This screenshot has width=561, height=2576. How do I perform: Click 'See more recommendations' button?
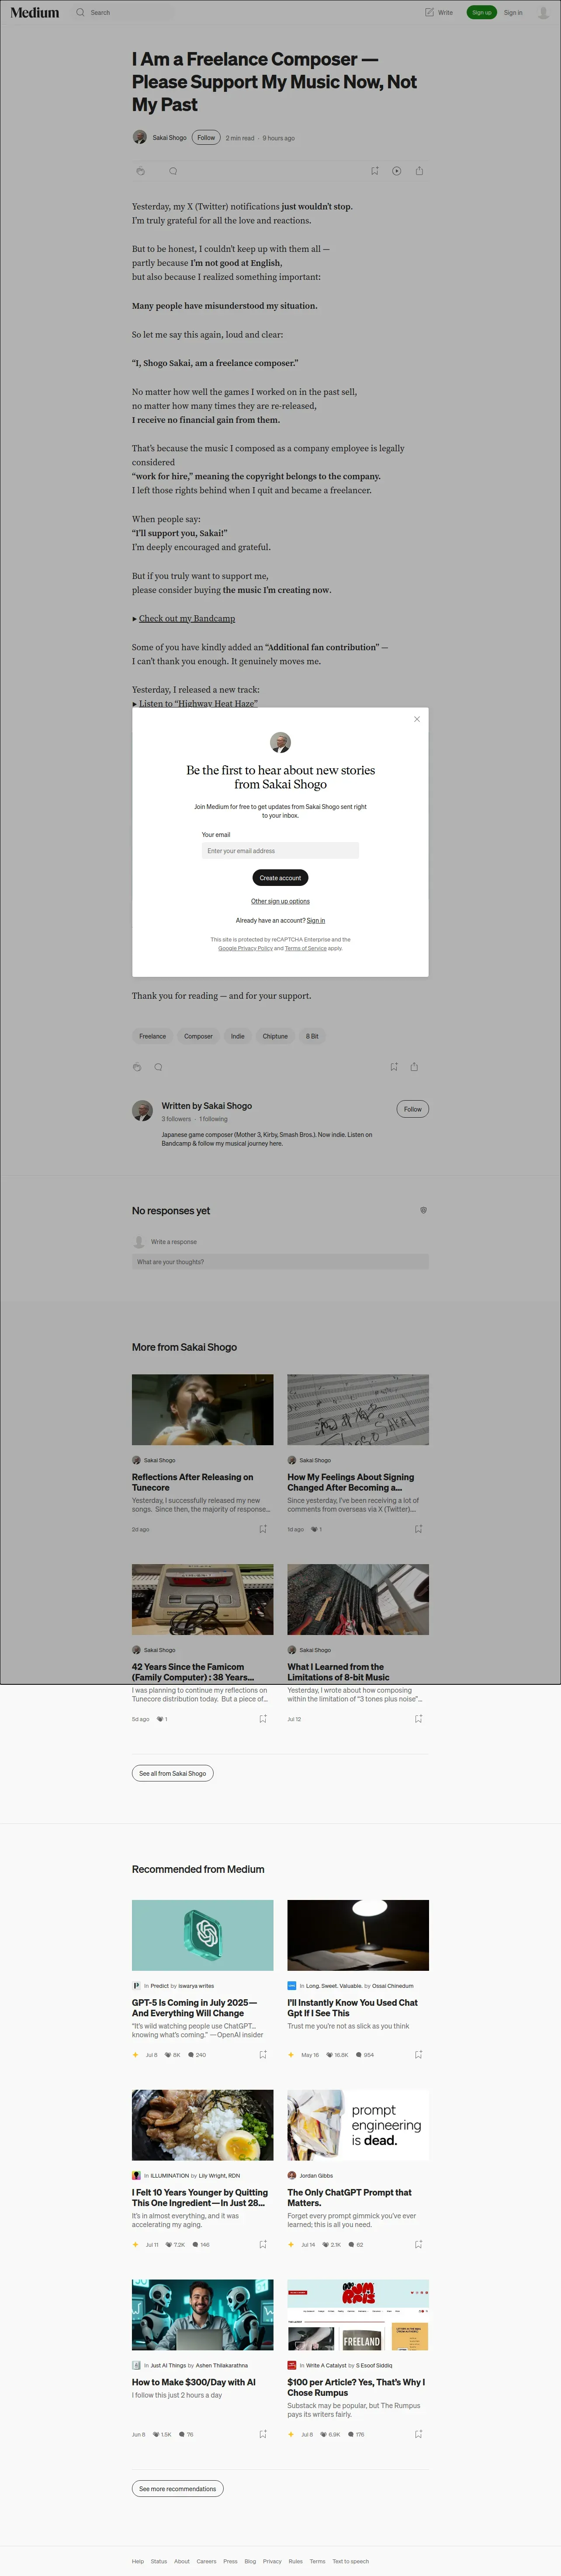[x=178, y=2489]
